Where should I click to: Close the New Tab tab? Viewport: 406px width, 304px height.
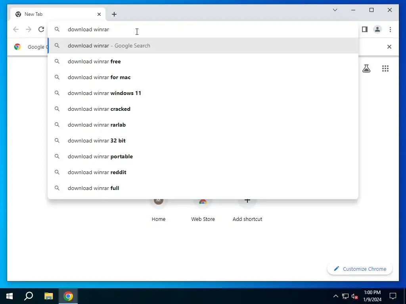99,14
